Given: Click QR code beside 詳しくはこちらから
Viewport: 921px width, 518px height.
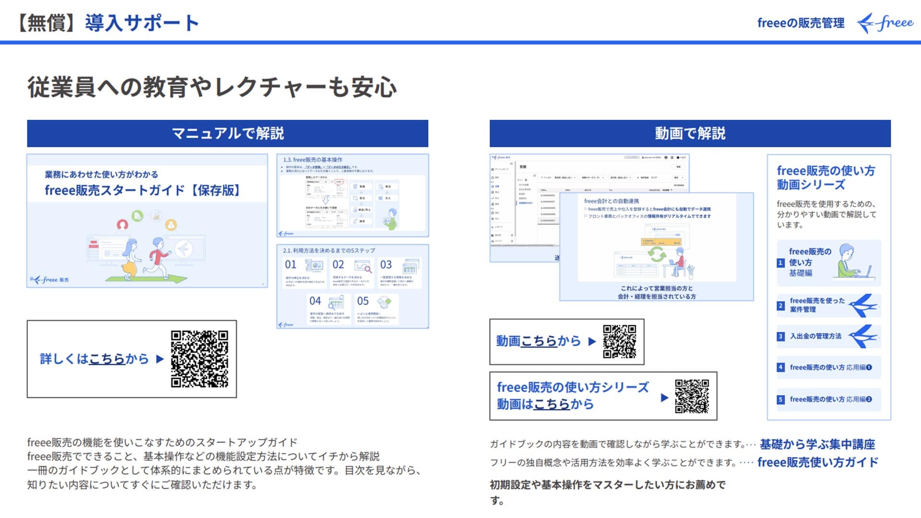Looking at the screenshot, I should (x=200, y=359).
